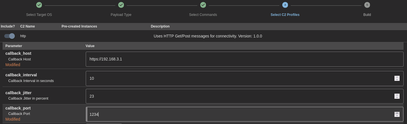Image resolution: width=407 pixels, height=124 pixels.
Task: Click the Payload Type step checkmark icon
Action: click(x=121, y=5)
